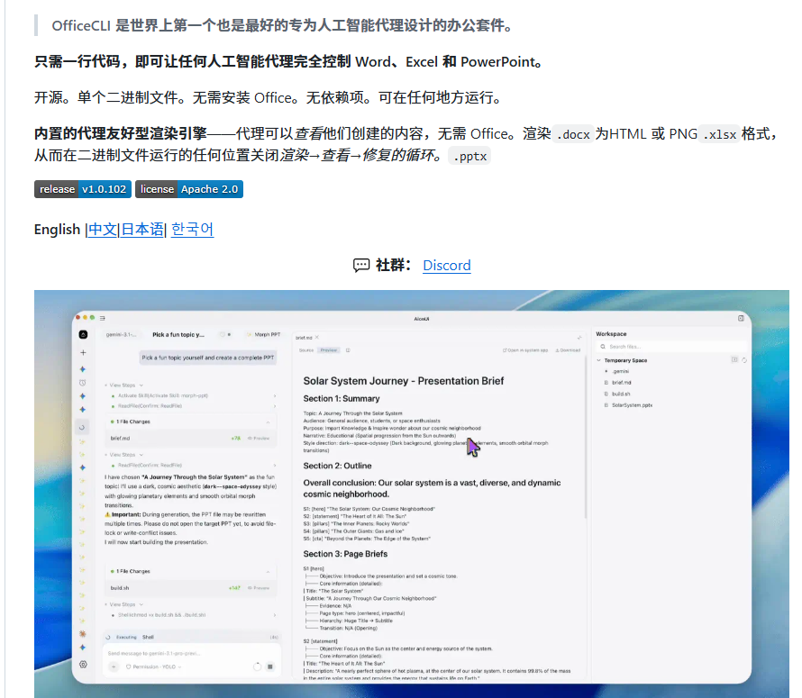
Task: Click the sidebar toggle icon beside window dots
Action: pos(103,318)
